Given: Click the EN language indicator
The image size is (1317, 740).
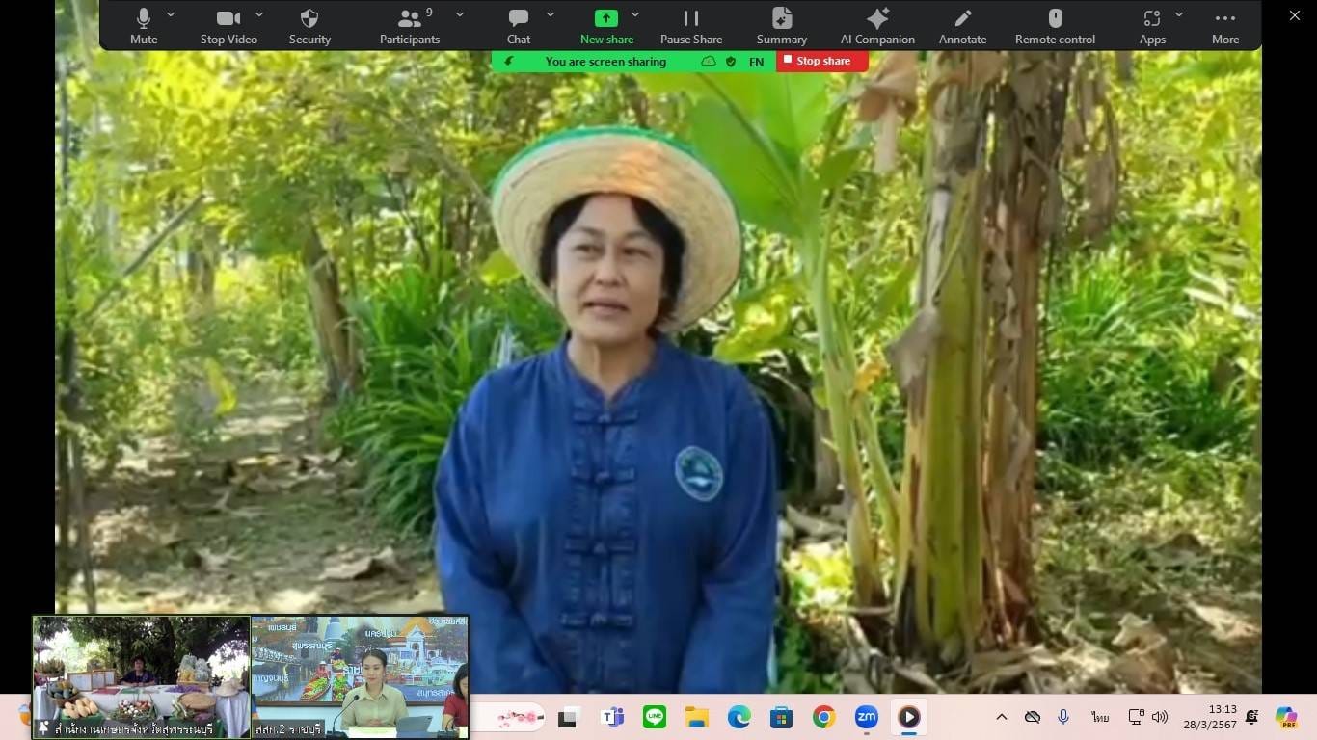Looking at the screenshot, I should (x=757, y=62).
